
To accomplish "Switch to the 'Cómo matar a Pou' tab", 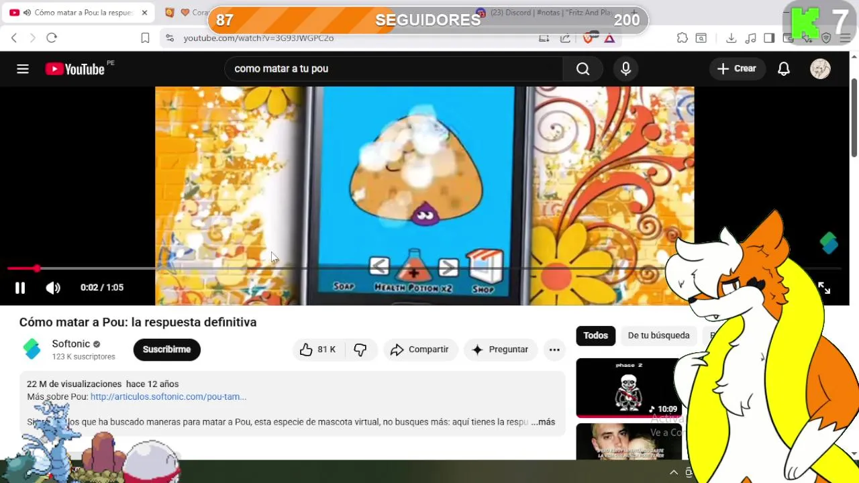I will [77, 13].
